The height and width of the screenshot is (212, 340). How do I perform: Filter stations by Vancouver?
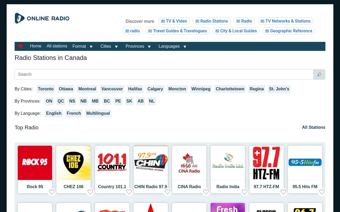coord(112,89)
